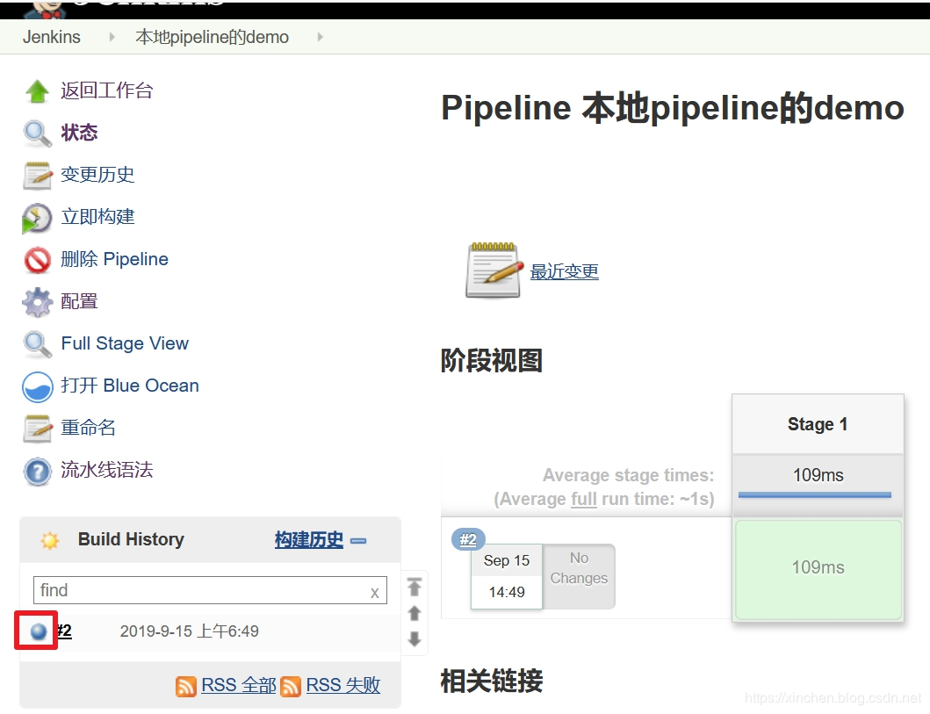Click the blue status ball of build #2
This screenshot has height=714, width=930.
click(x=38, y=631)
